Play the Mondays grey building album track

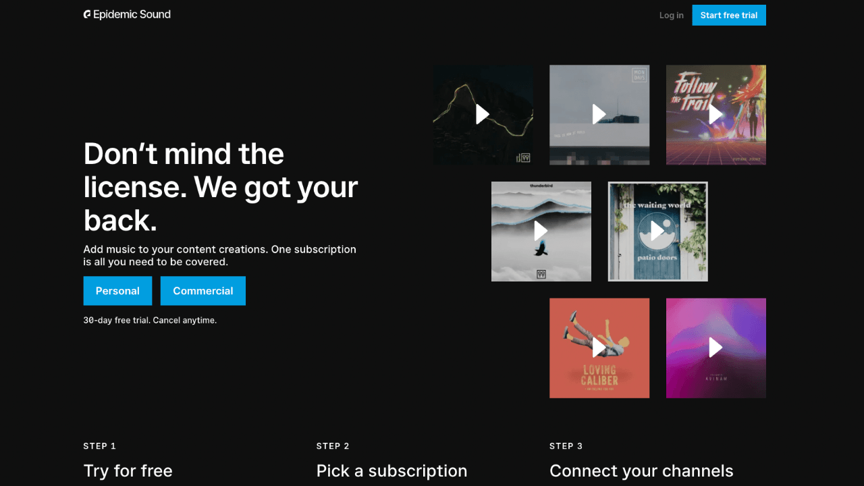click(x=599, y=115)
